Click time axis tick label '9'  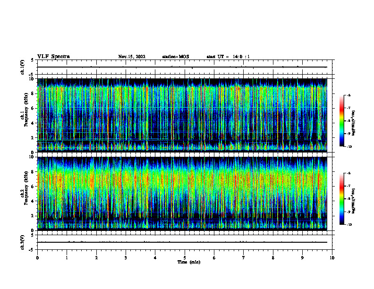(x=302, y=258)
